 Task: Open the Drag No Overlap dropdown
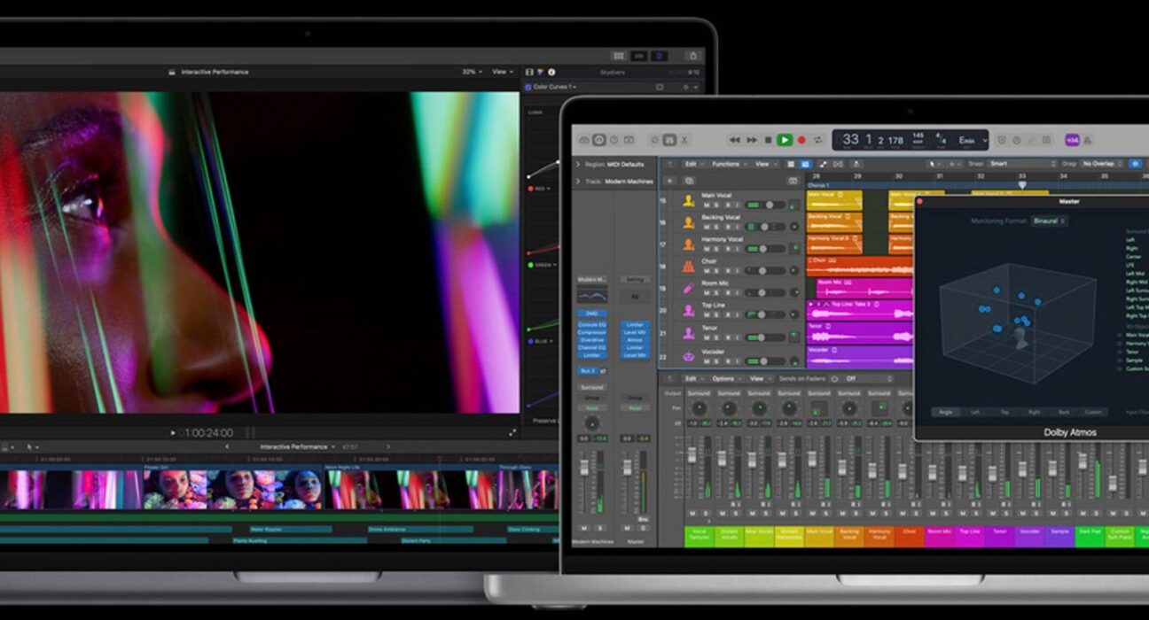(1100, 164)
